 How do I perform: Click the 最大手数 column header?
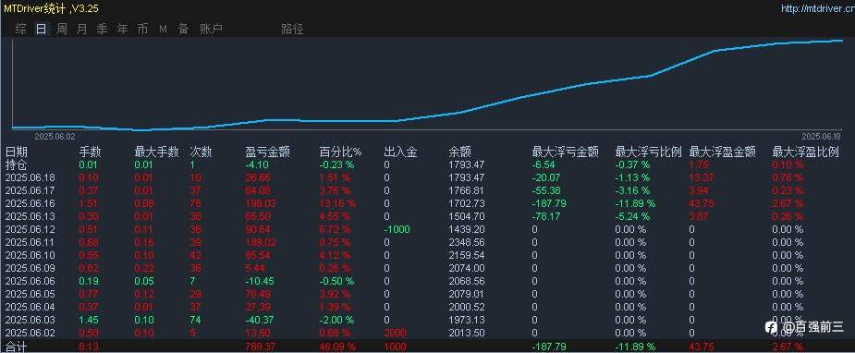coord(156,152)
